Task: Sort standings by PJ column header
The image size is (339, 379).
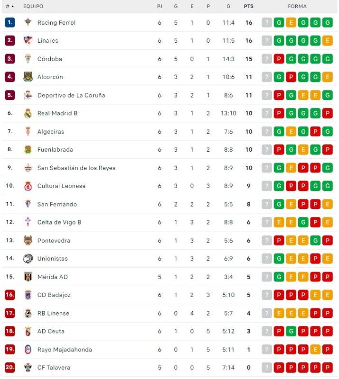Action: point(160,7)
